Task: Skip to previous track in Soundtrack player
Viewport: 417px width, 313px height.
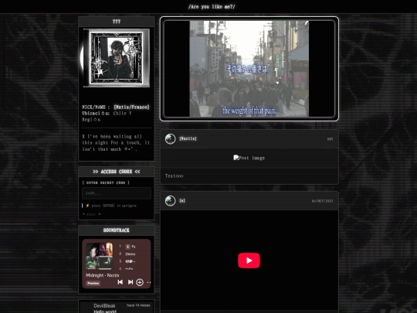Action: click(x=120, y=282)
